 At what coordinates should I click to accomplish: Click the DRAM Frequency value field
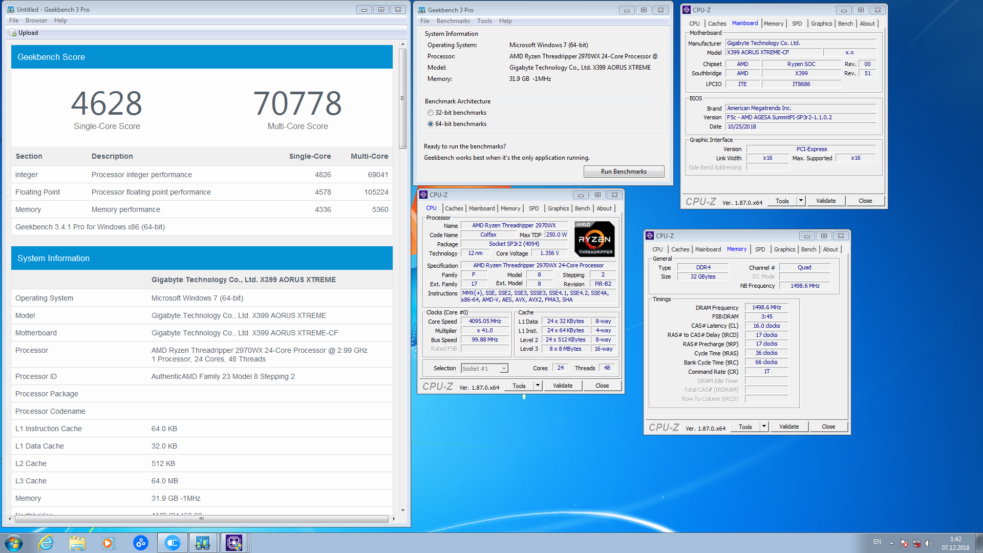click(x=766, y=308)
